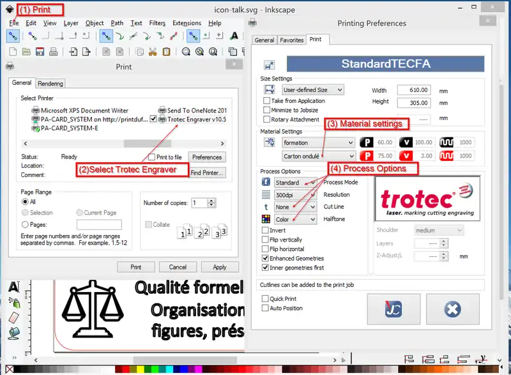
Task: Click the scissors Cut icon in toolbar
Action: 153,52
